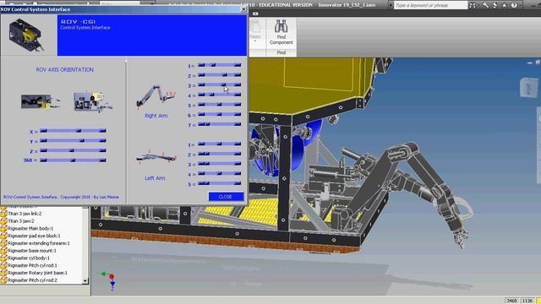The height and width of the screenshot is (304, 541).
Task: Select Rigmaster extending forearm:1 tree item
Action: (39, 243)
